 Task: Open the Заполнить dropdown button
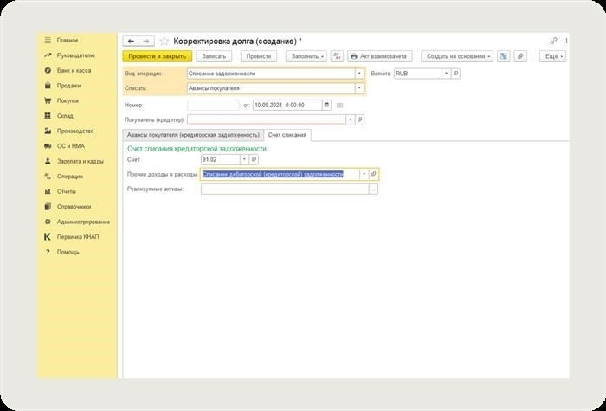point(306,56)
